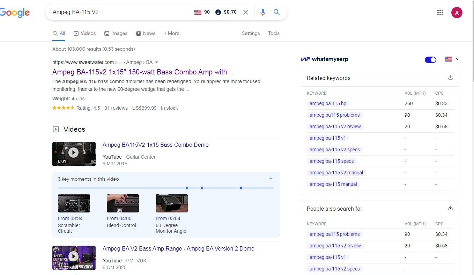
Task: Switch to the Images tab
Action: tap(116, 33)
